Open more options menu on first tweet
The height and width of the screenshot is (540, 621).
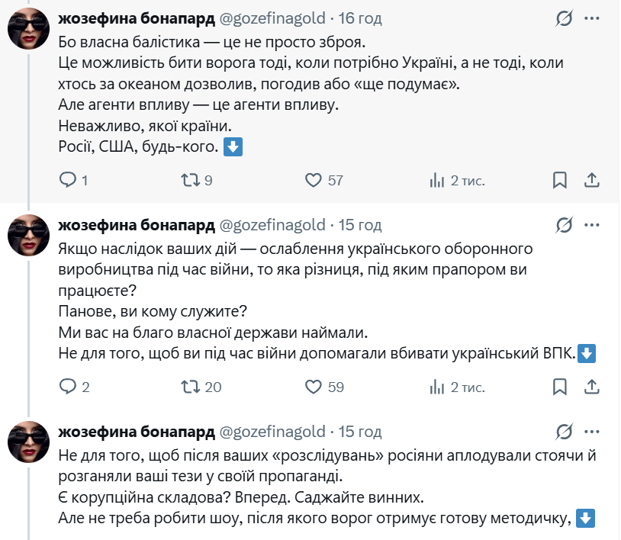click(x=592, y=18)
